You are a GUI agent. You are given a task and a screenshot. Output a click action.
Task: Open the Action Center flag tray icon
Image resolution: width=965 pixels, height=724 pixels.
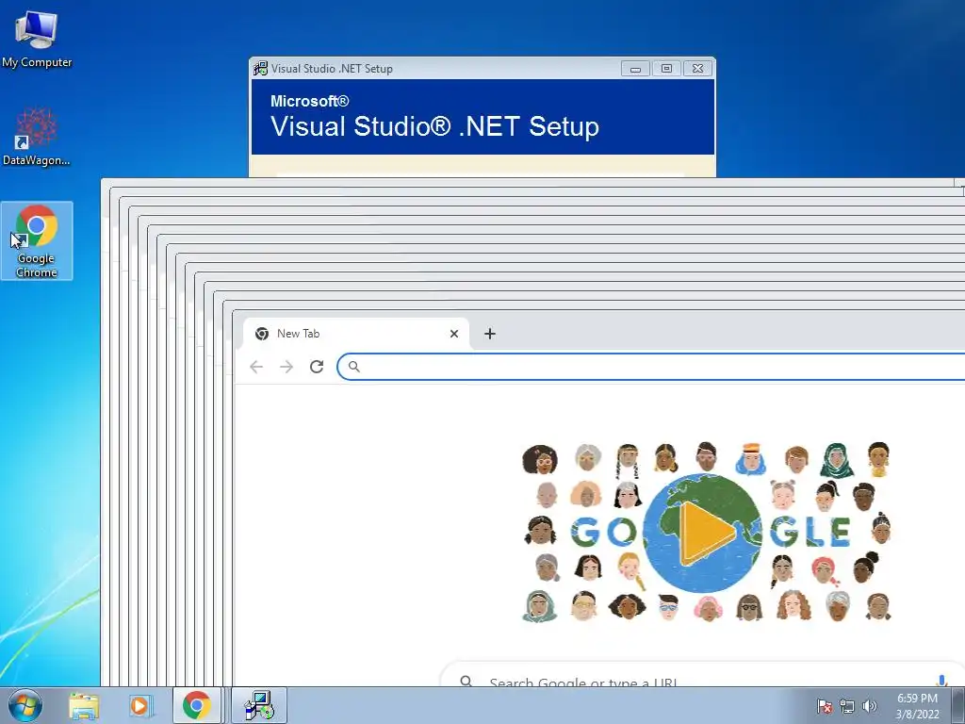[x=825, y=706]
